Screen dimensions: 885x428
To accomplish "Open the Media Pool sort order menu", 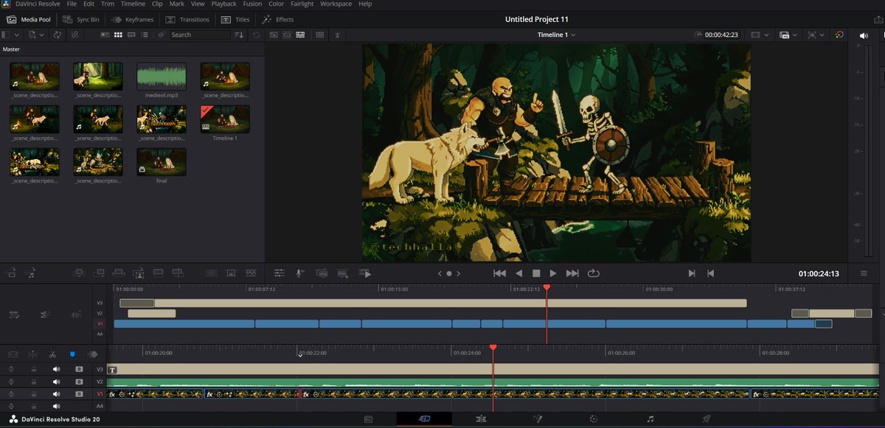I will pyautogui.click(x=240, y=35).
